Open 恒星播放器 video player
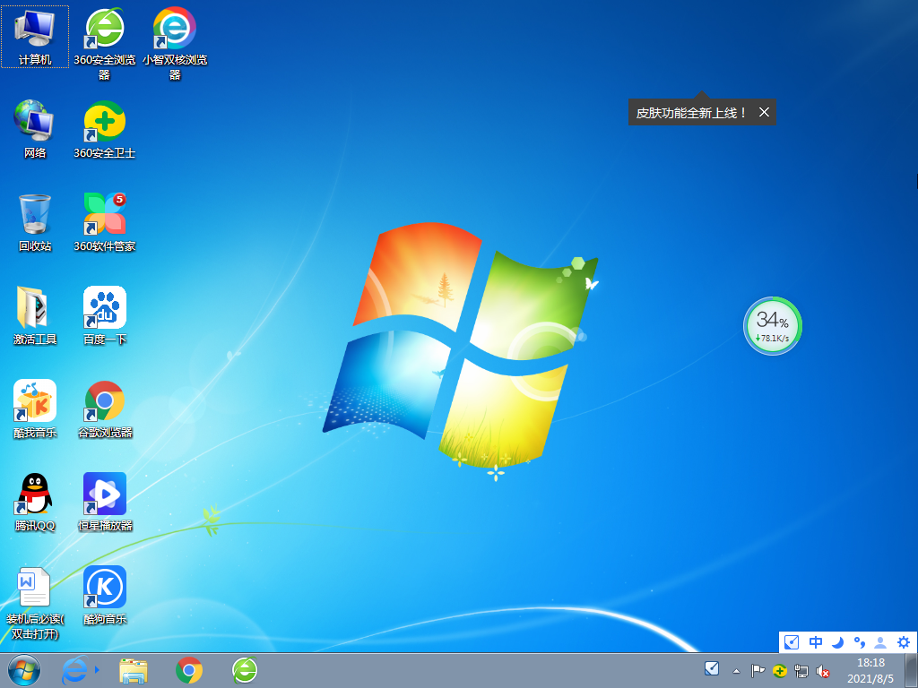Image resolution: width=918 pixels, height=688 pixels. point(104,495)
